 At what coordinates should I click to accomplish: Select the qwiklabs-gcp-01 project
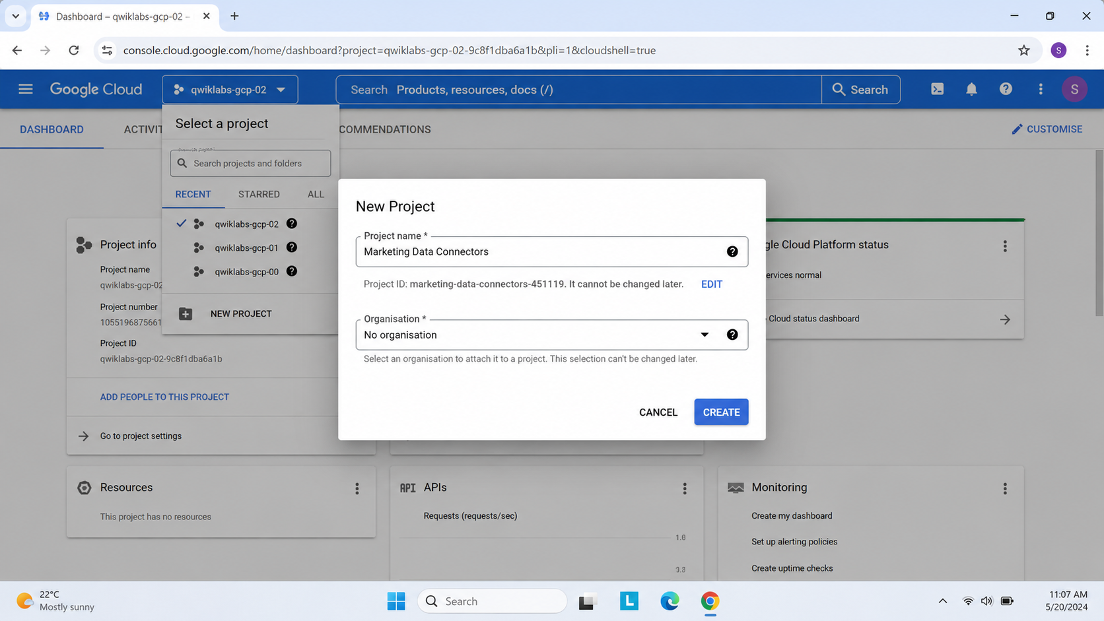pos(246,247)
